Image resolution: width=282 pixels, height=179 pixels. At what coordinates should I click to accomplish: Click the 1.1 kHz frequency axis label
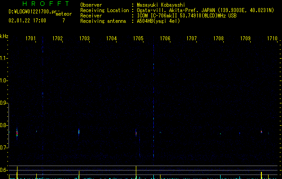pyautogui.click(x=4, y=58)
